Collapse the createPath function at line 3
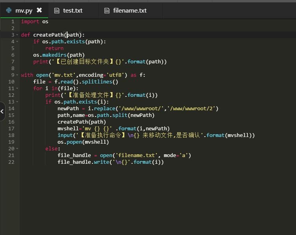This screenshot has width=296, height=235. coord(17,35)
